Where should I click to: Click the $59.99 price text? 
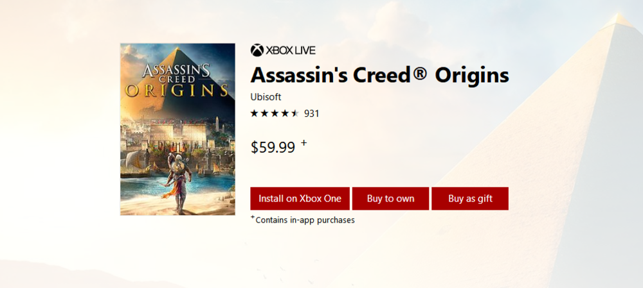(x=273, y=148)
